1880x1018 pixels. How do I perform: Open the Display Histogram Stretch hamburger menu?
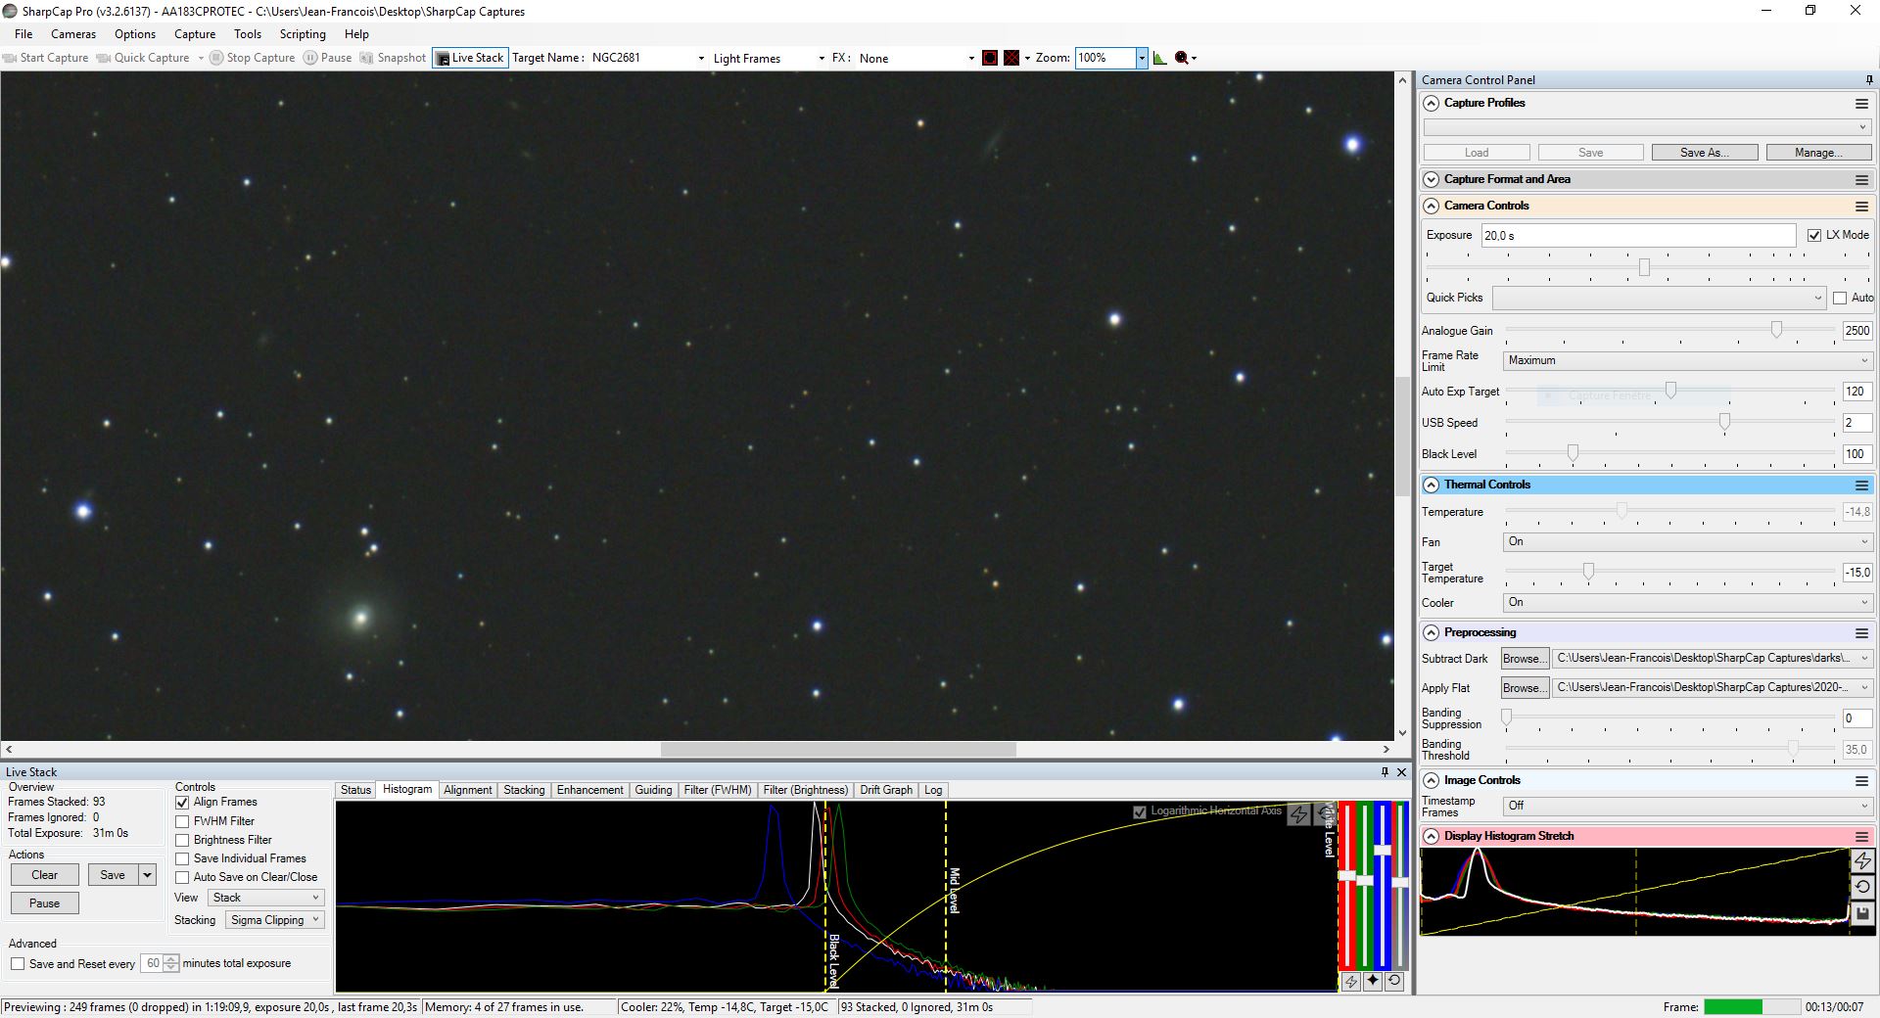[1861, 837]
